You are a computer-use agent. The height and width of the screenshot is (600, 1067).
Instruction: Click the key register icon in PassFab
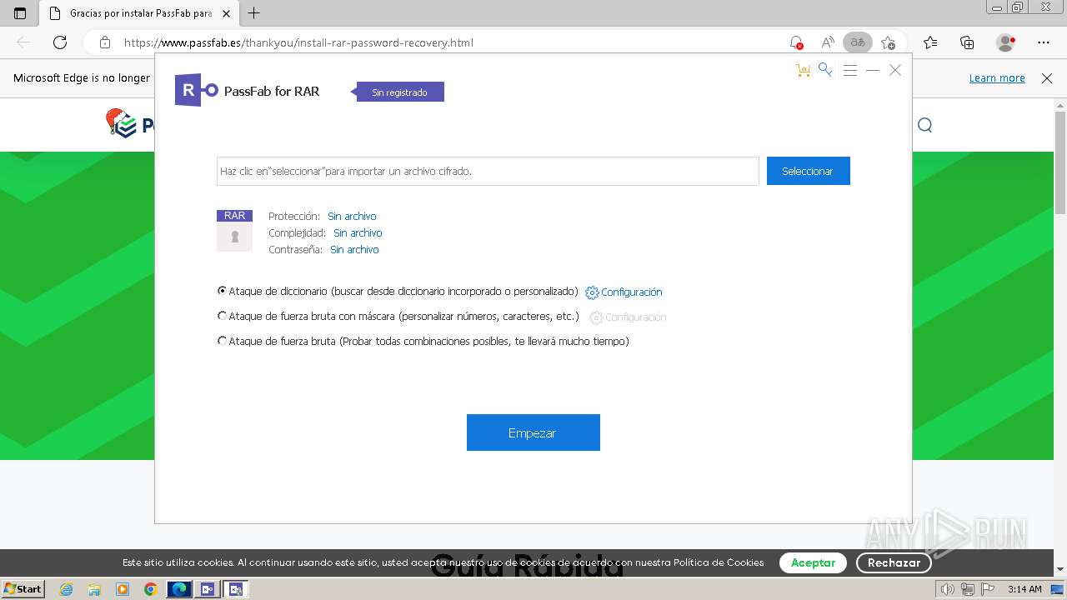[x=825, y=70]
